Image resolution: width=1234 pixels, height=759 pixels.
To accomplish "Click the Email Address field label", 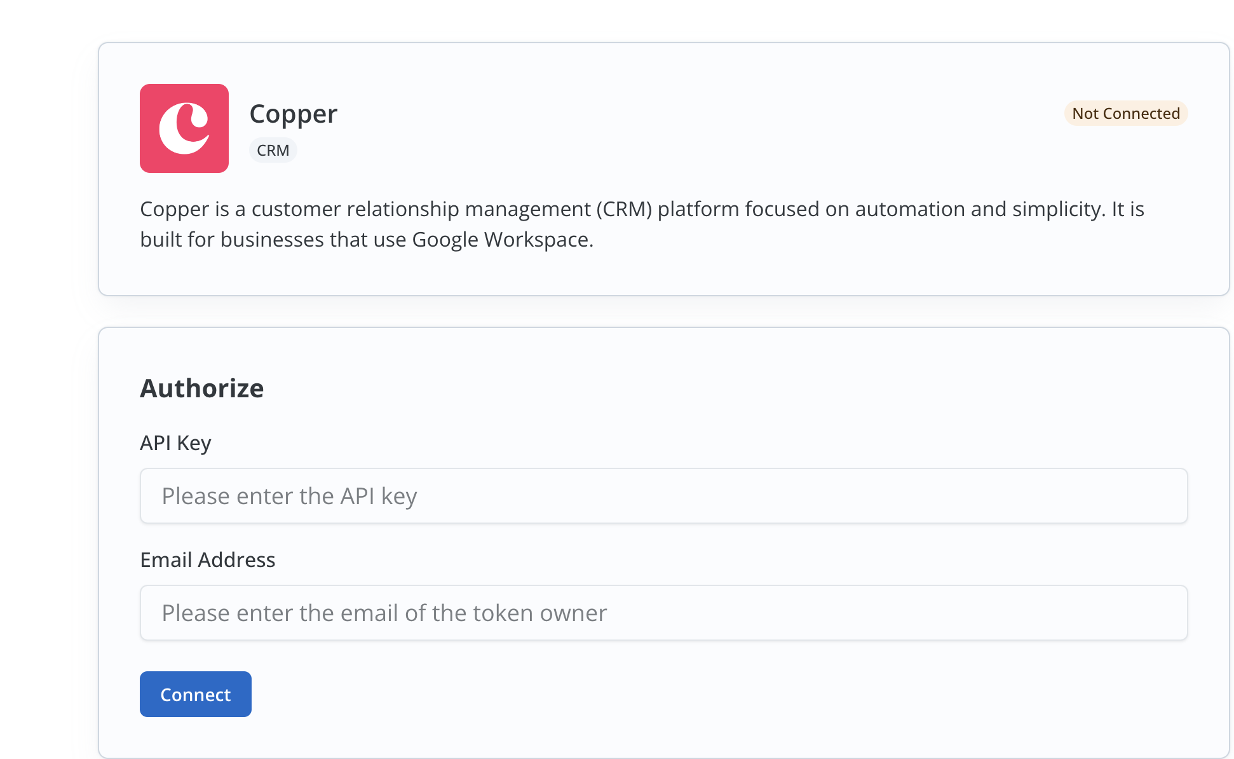I will pos(207,559).
